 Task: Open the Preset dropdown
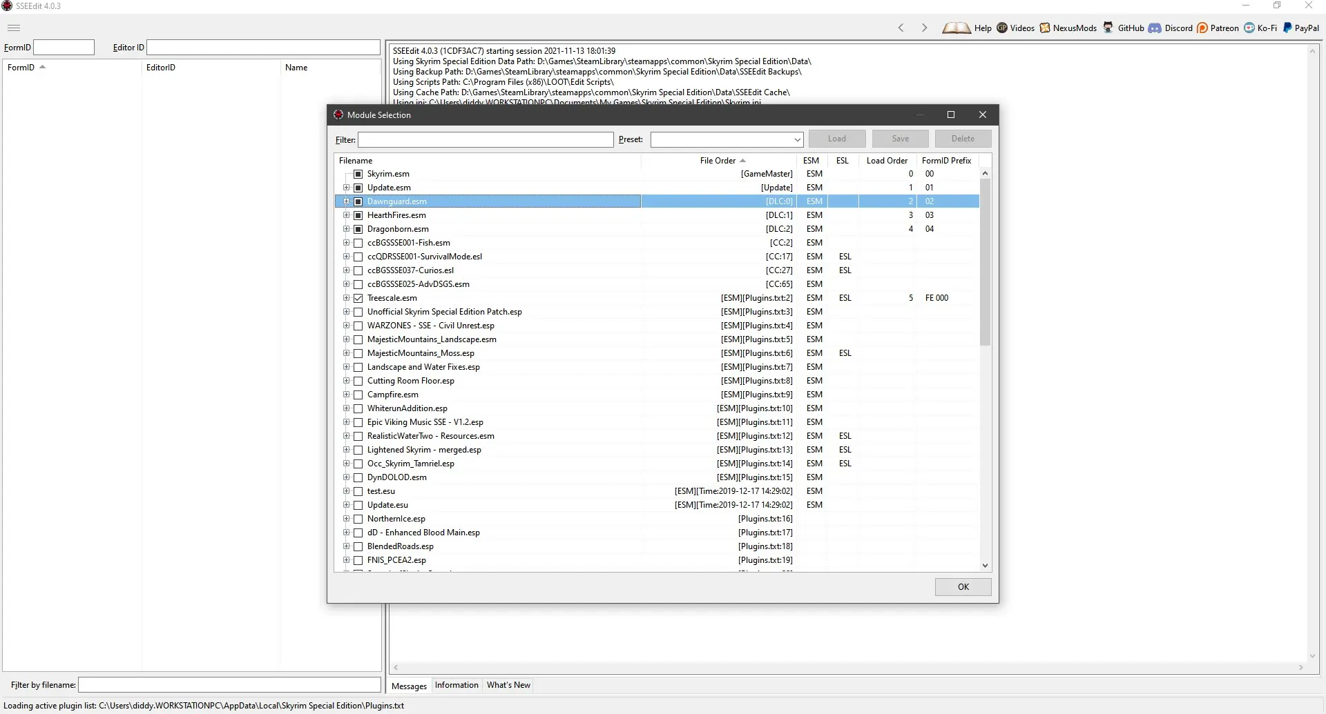coord(797,139)
